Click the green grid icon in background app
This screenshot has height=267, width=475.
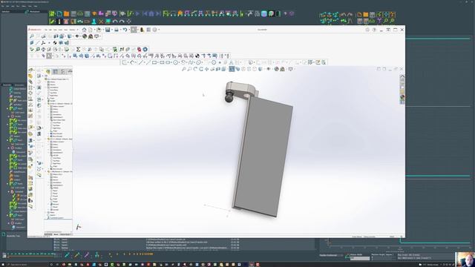52,13
